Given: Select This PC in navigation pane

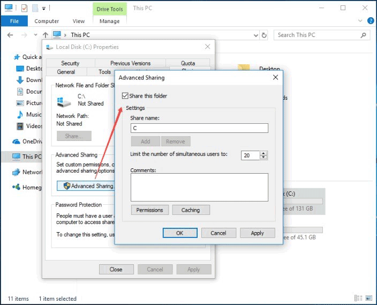Looking at the screenshot, I should pos(21,157).
